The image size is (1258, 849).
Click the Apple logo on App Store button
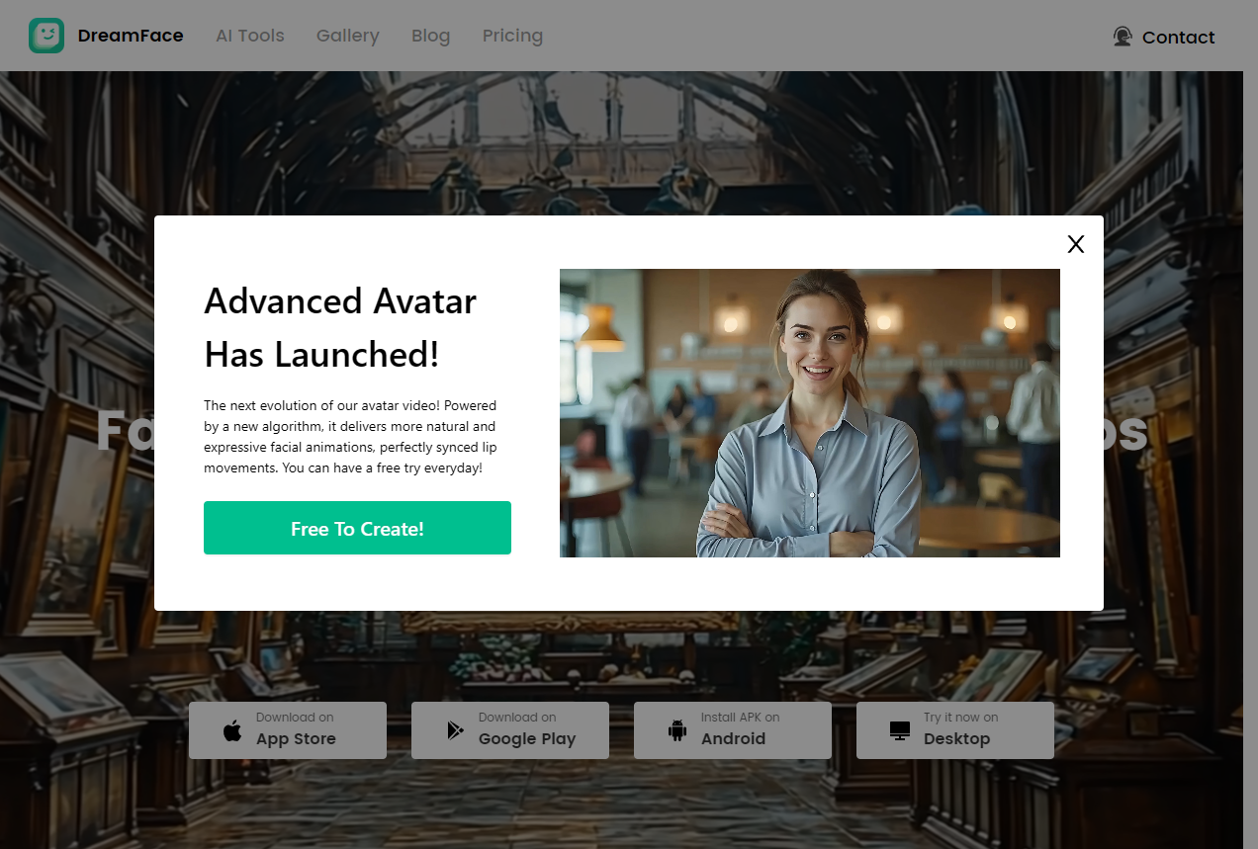point(232,730)
